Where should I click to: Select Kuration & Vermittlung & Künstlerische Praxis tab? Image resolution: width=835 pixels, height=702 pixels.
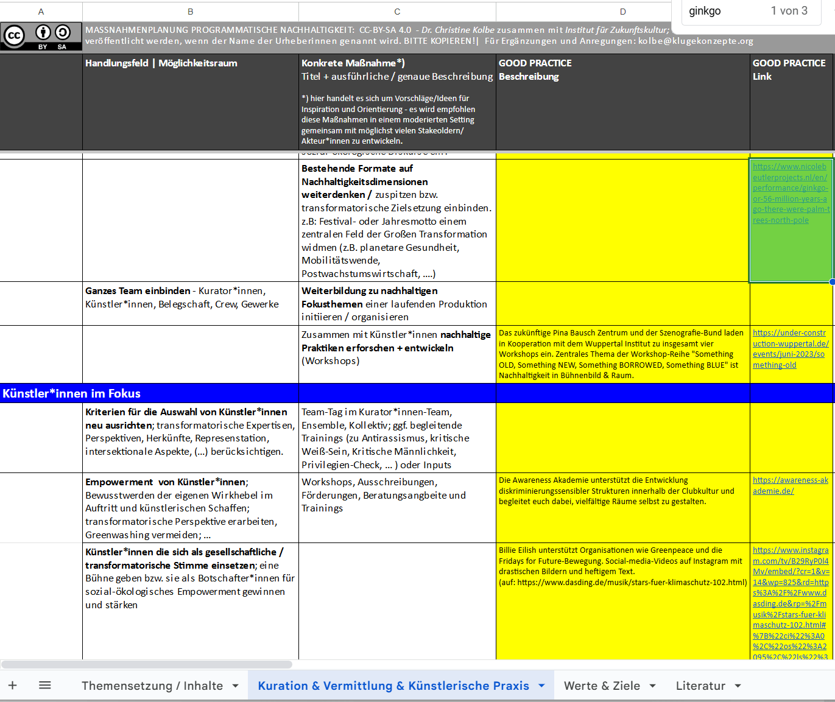(393, 686)
